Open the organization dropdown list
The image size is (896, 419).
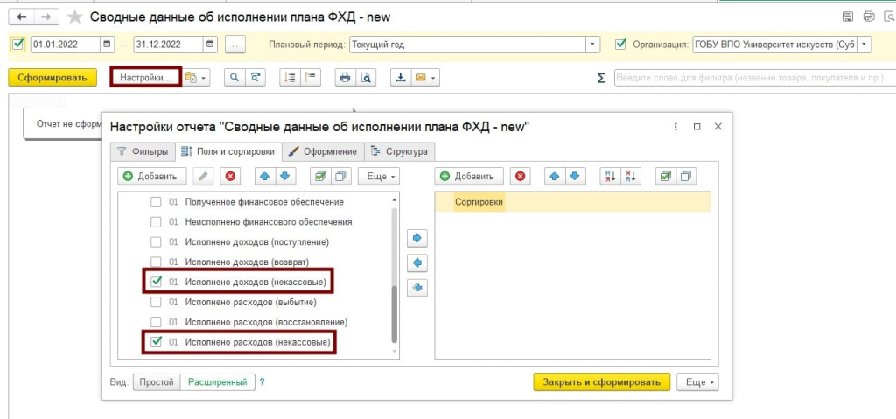tap(864, 44)
